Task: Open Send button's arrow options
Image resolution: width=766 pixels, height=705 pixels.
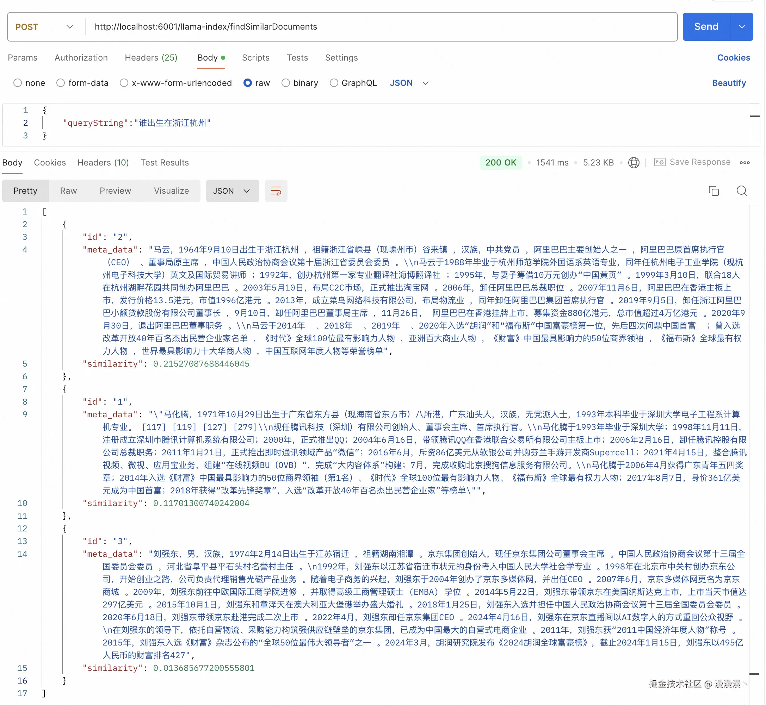Action: pyautogui.click(x=742, y=27)
